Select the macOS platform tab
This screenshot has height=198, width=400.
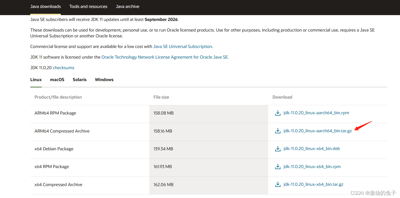click(x=57, y=80)
